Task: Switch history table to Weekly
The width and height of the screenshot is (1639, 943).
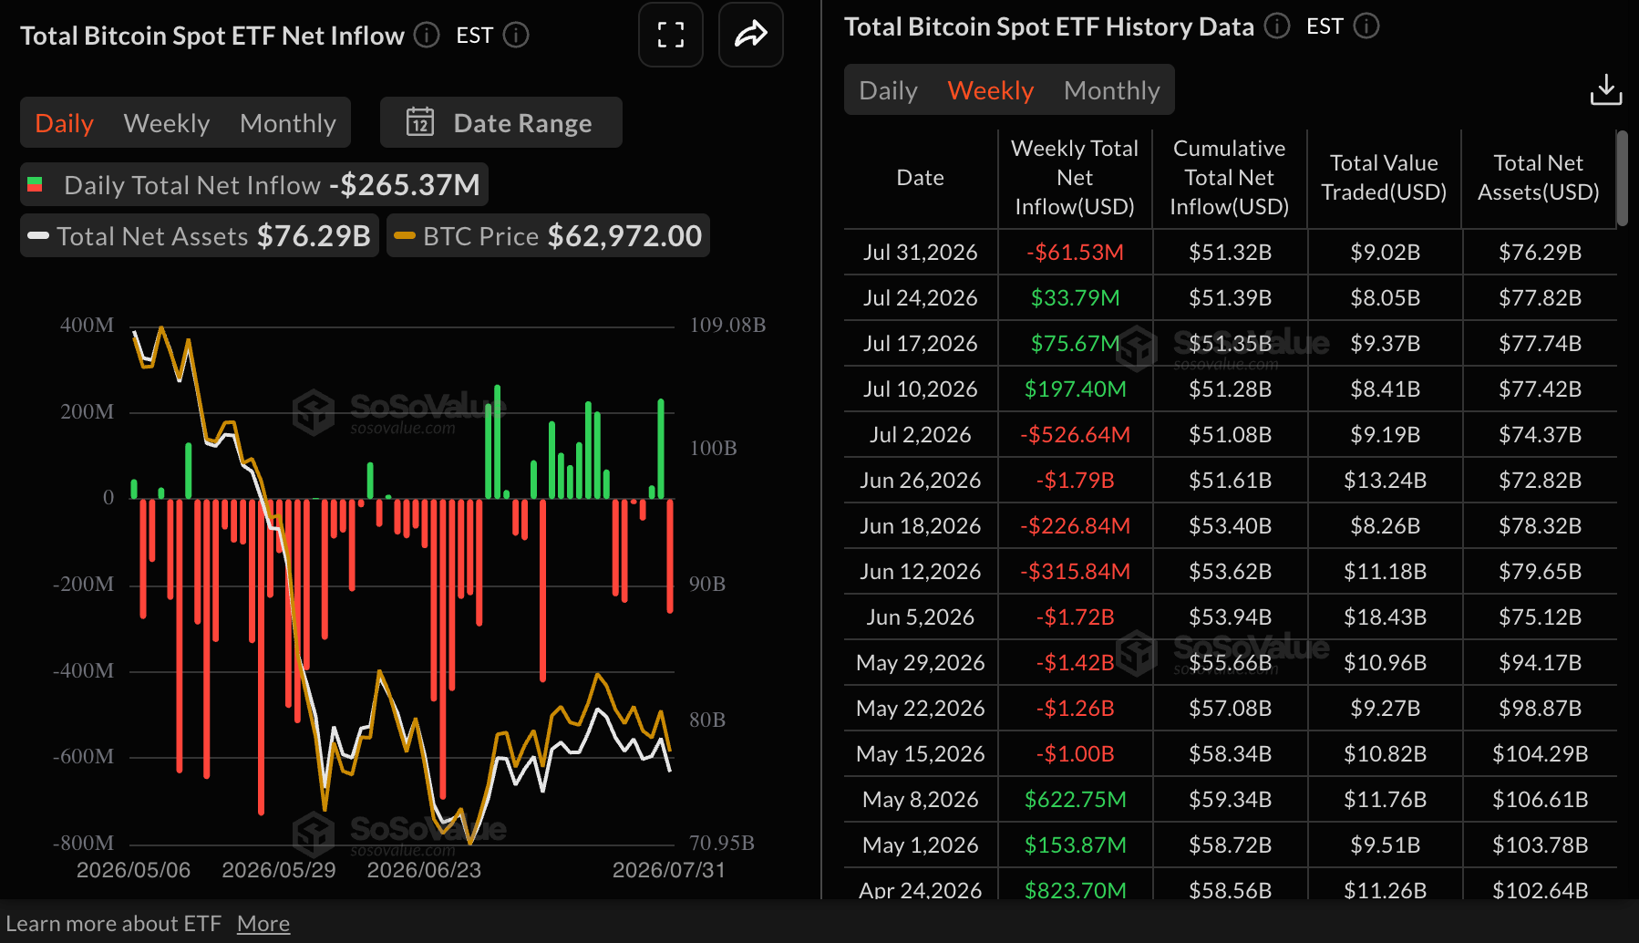Action: click(991, 90)
